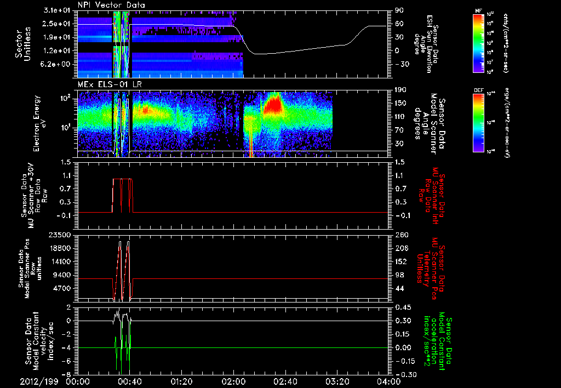Click the 03:20 time tick label
The height and width of the screenshot is (388, 561).
pyautogui.click(x=337, y=381)
